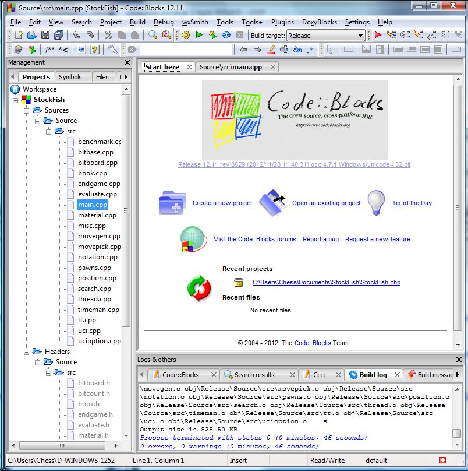Screen dimensions: 468x471
Task: Toggle highlight search marker icon
Action: click(x=271, y=50)
